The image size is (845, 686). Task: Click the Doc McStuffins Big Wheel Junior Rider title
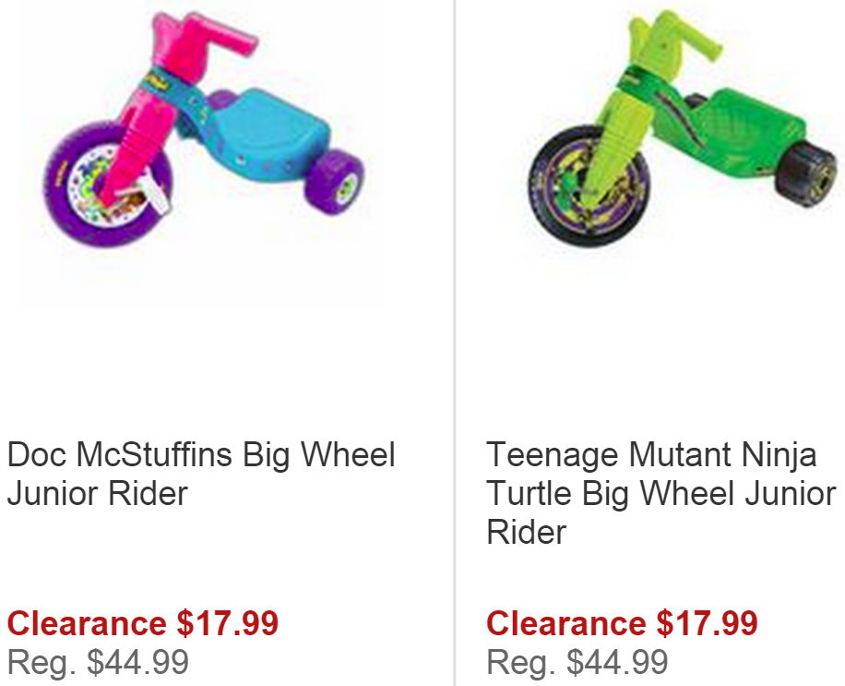[201, 474]
